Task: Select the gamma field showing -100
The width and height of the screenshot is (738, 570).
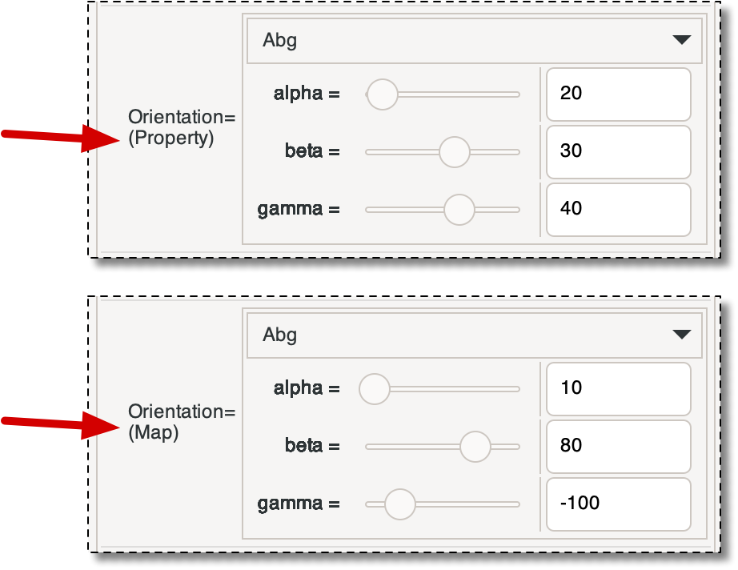Action: [618, 504]
